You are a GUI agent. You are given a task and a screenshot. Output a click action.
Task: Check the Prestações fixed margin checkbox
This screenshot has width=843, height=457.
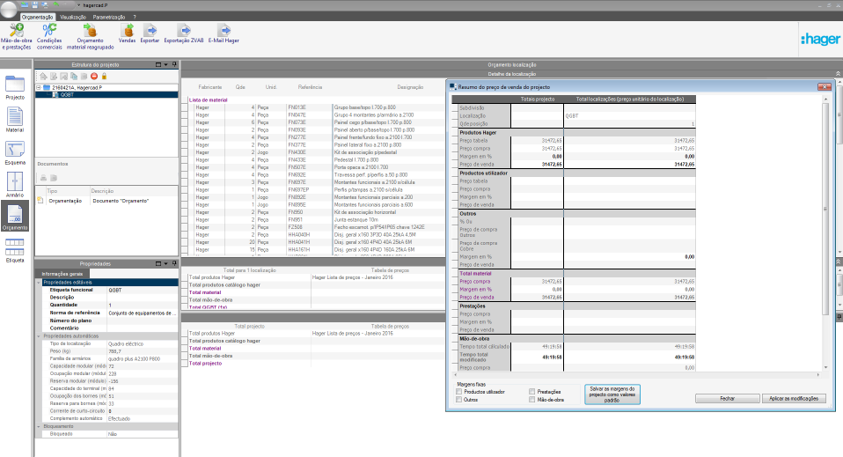click(x=531, y=391)
